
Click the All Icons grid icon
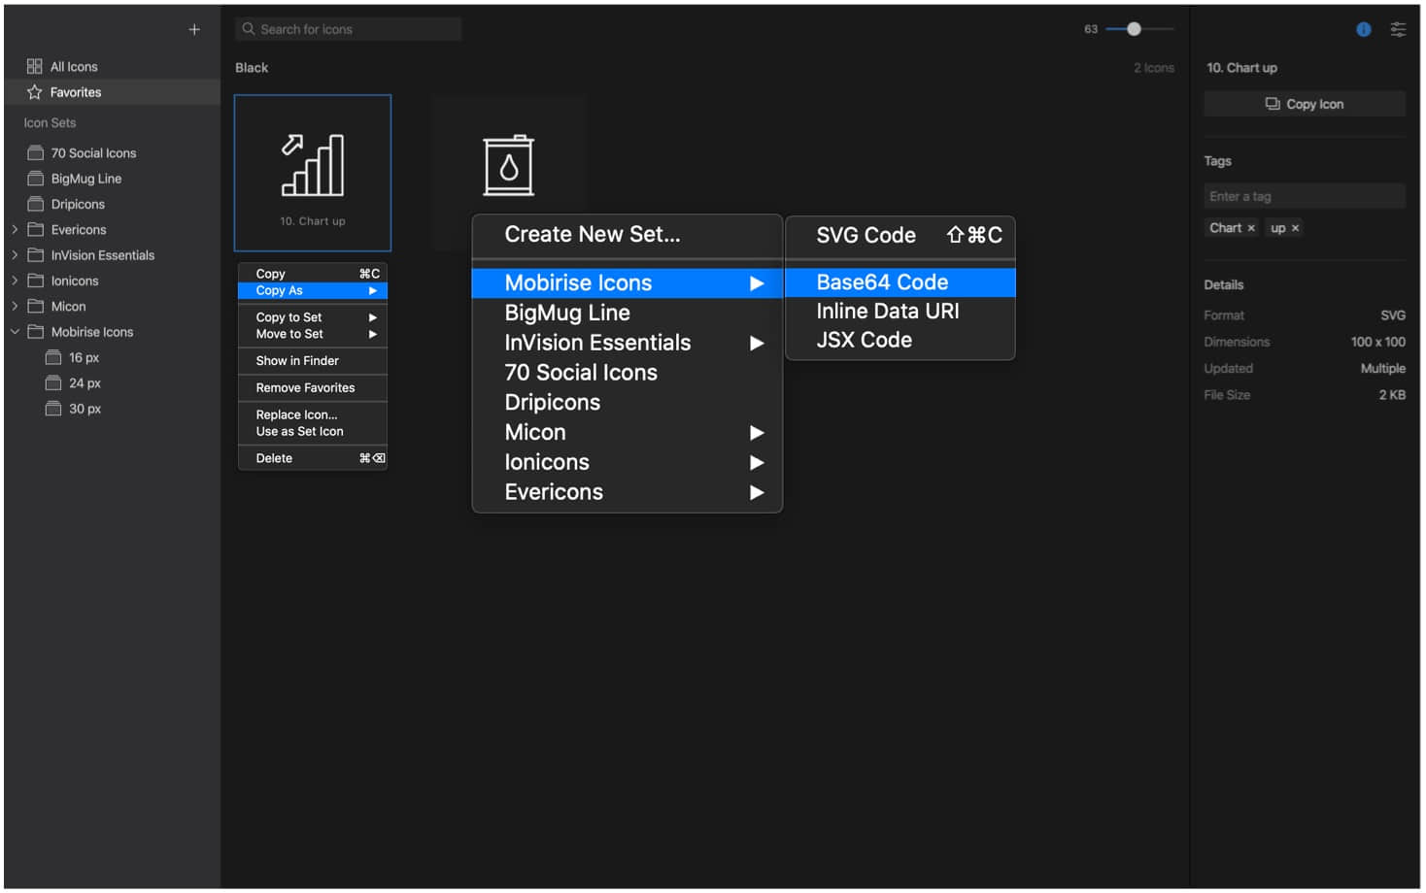(34, 66)
